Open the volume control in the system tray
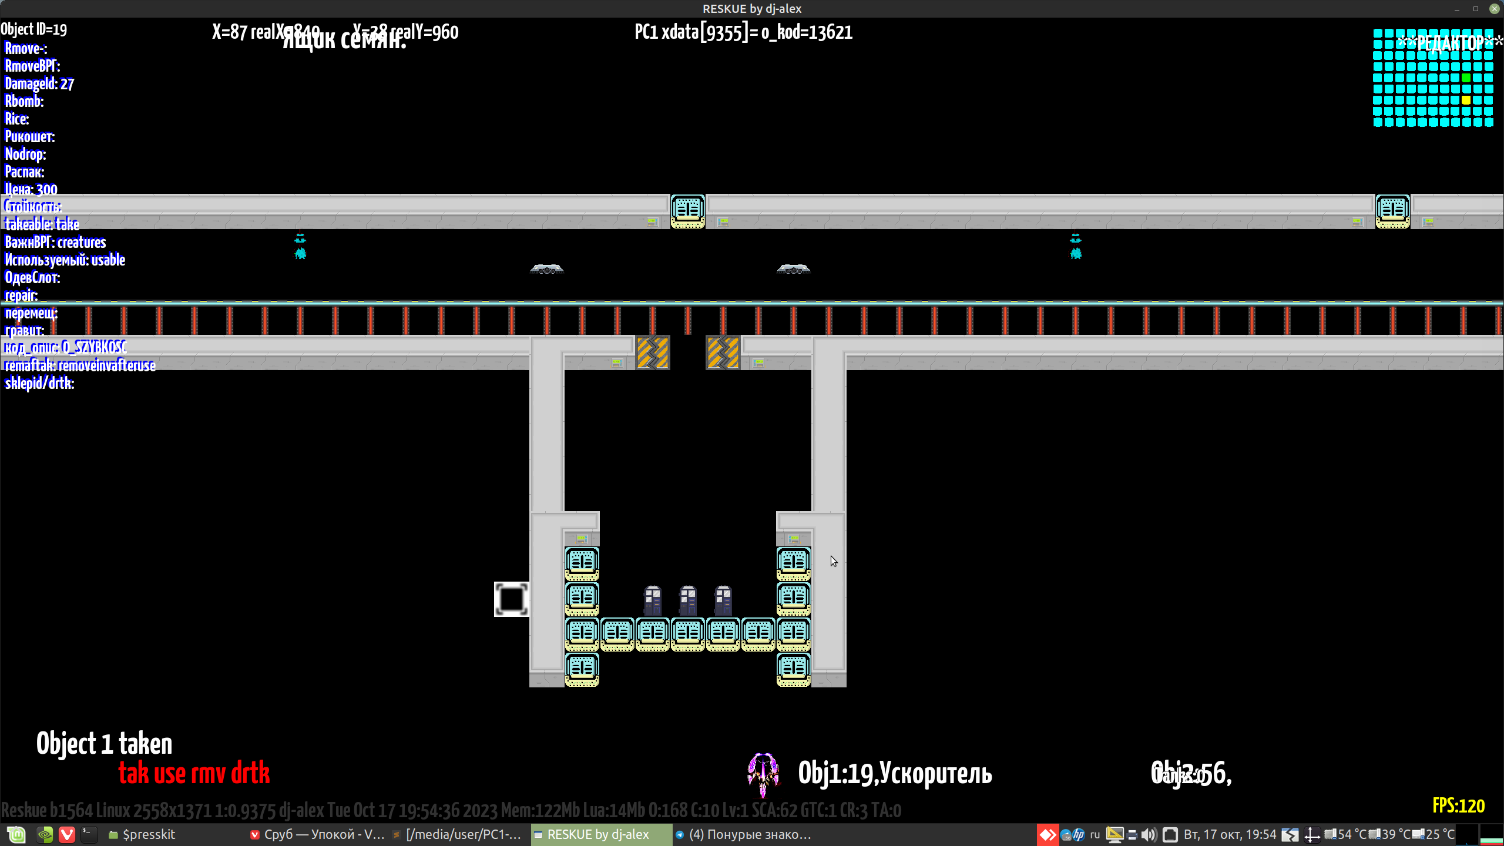This screenshot has width=1504, height=846. coord(1149,834)
